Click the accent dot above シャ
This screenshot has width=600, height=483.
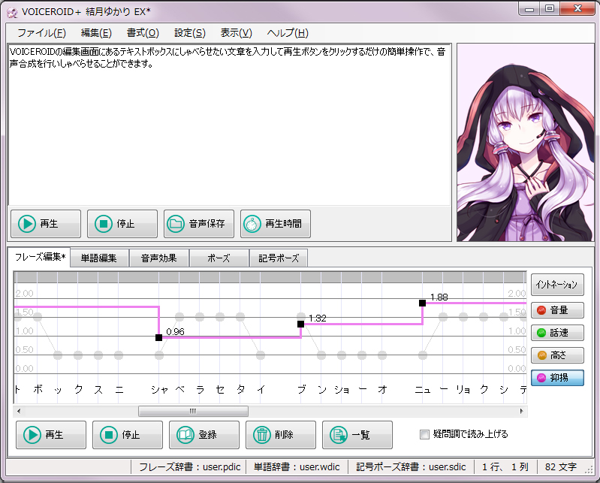pos(159,355)
